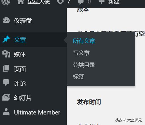Screen dimensions: 145x125
Task: Open the site home icon
Action: click(21, 2)
